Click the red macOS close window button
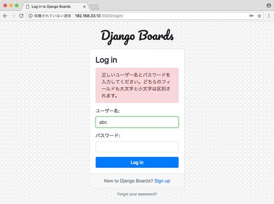Screen dimensions: 274x204 tap(5, 5)
